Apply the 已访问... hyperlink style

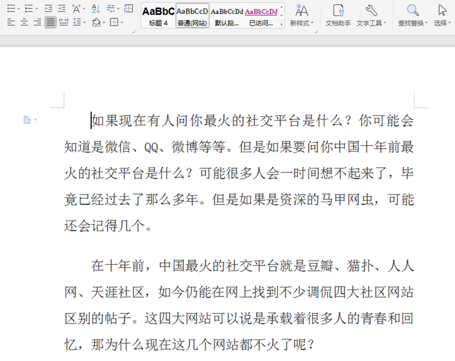coord(261,16)
